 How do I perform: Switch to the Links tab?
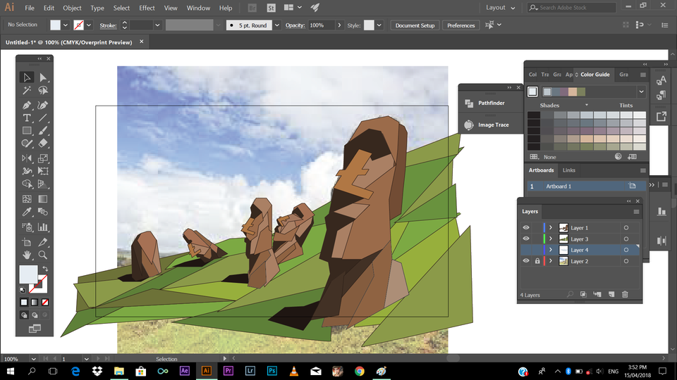tap(568, 170)
